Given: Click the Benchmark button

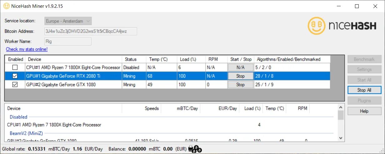Looking at the screenshot, I should click(x=364, y=59).
